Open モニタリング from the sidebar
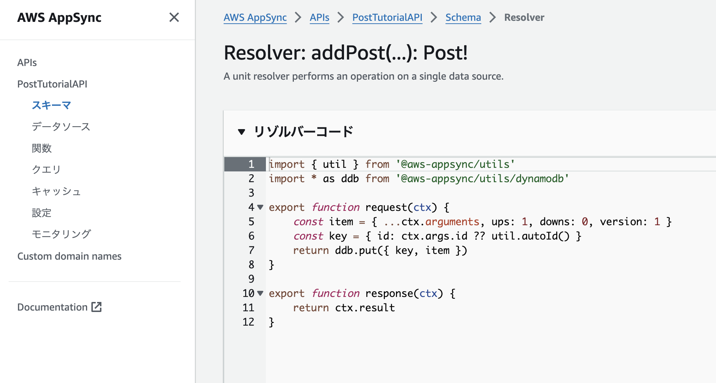 [x=61, y=234]
